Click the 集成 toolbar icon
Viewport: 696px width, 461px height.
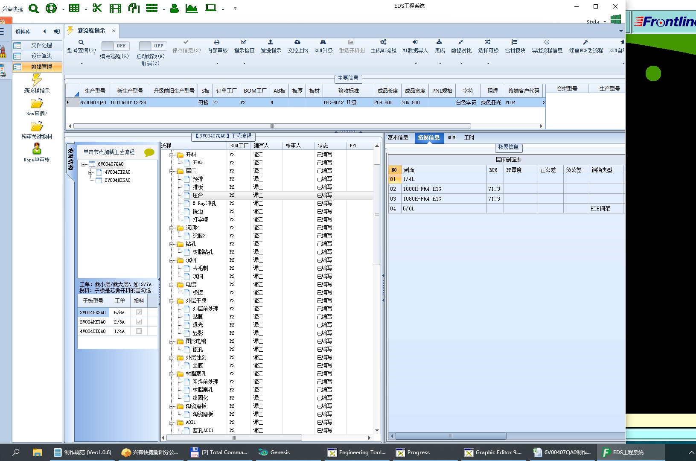click(439, 42)
